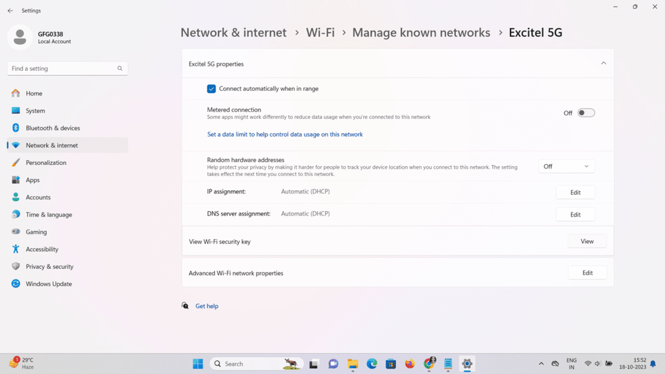The width and height of the screenshot is (665, 374).
Task: Click the Privacy & security shield icon
Action: 16,266
